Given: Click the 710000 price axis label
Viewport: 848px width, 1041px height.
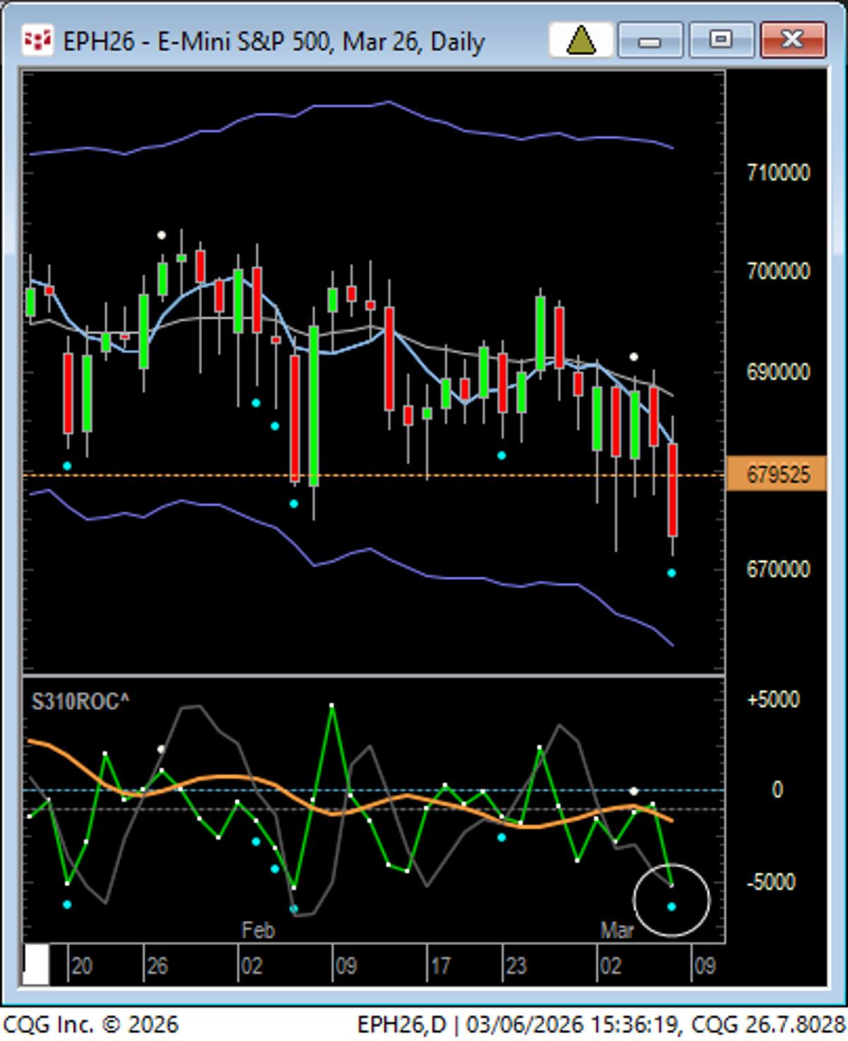Looking at the screenshot, I should [777, 172].
